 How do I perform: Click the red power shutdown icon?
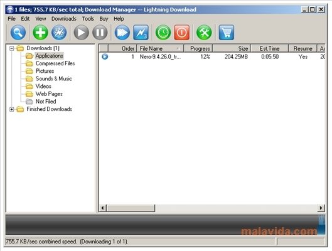point(181,33)
